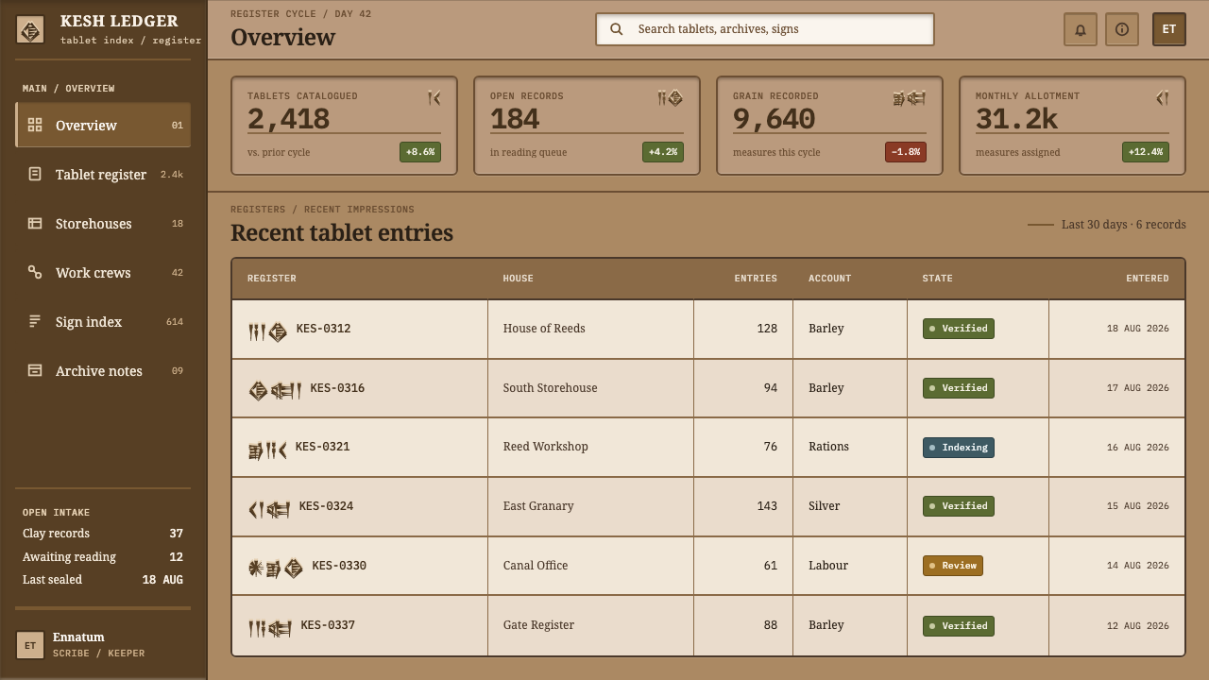Viewport: 1209px width, 680px height.
Task: Open the notifications bell
Action: pyautogui.click(x=1081, y=29)
